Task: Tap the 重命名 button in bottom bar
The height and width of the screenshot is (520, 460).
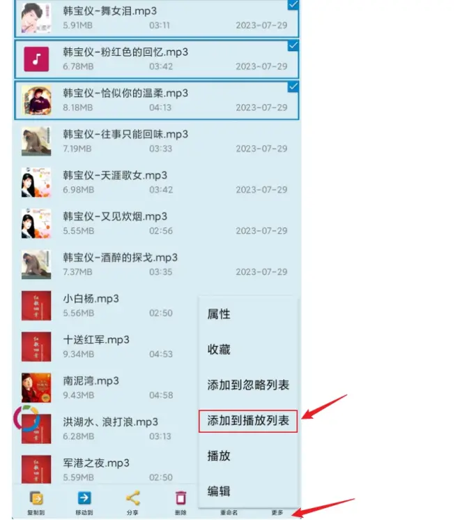Action: tap(229, 513)
